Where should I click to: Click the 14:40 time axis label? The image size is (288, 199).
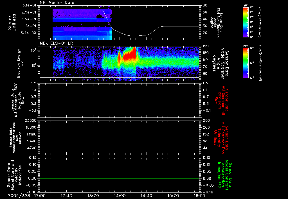pyautogui.click(x=146, y=196)
